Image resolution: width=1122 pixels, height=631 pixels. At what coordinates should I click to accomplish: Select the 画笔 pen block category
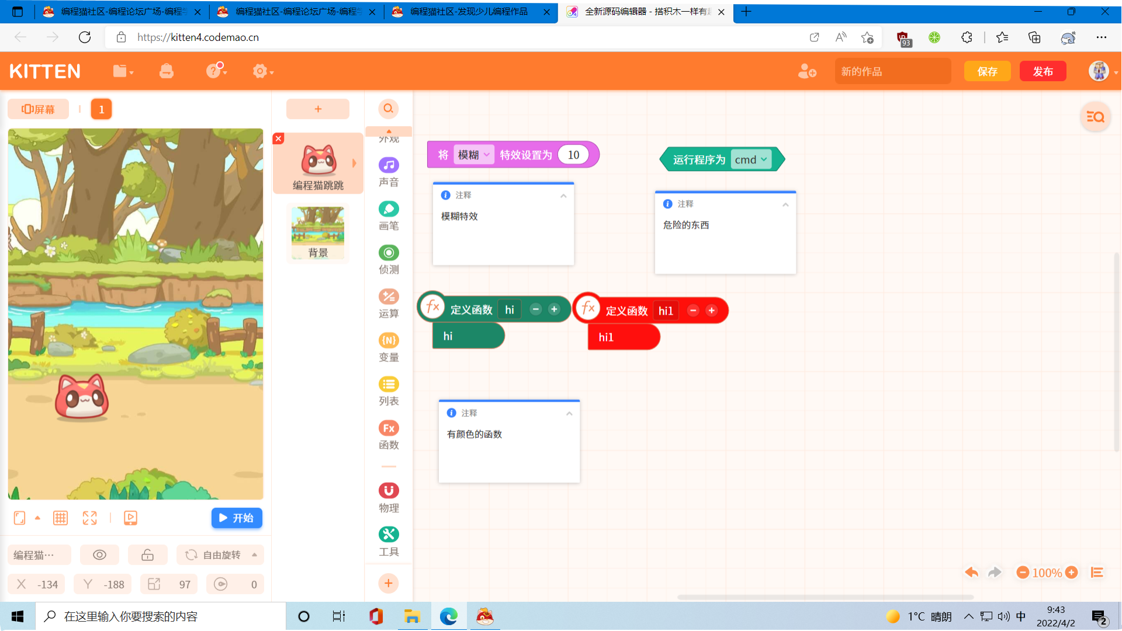(389, 216)
